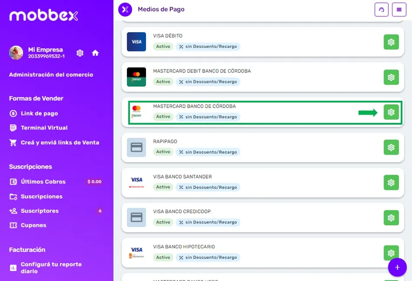The width and height of the screenshot is (412, 281).
Task: Open Configurá tu reporte diario
Action: point(46,268)
